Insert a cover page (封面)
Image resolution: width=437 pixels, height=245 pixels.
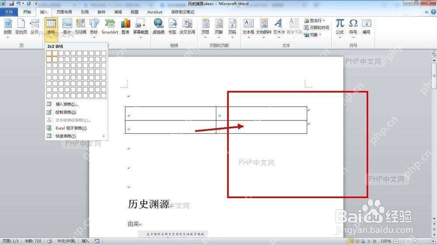pyautogui.click(x=7, y=27)
